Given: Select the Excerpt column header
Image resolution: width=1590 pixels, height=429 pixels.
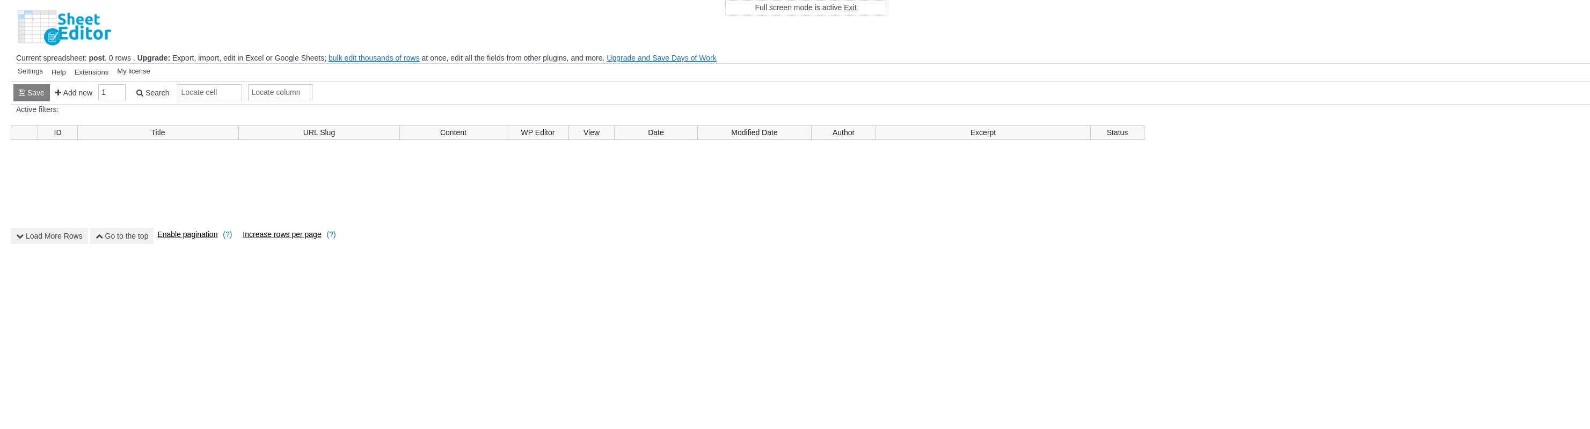Looking at the screenshot, I should (x=983, y=132).
